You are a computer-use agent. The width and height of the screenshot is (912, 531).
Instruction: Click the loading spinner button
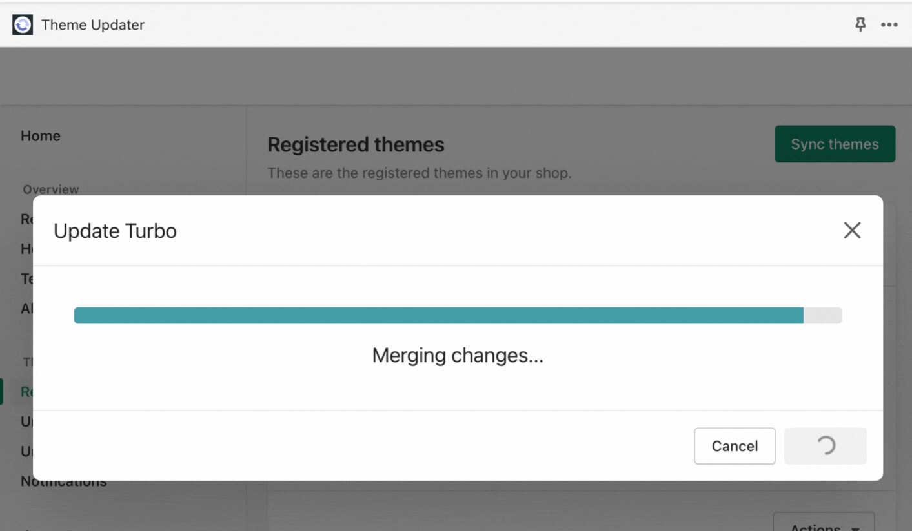tap(825, 446)
